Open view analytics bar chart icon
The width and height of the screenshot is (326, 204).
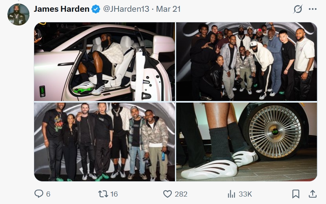pos(231,194)
